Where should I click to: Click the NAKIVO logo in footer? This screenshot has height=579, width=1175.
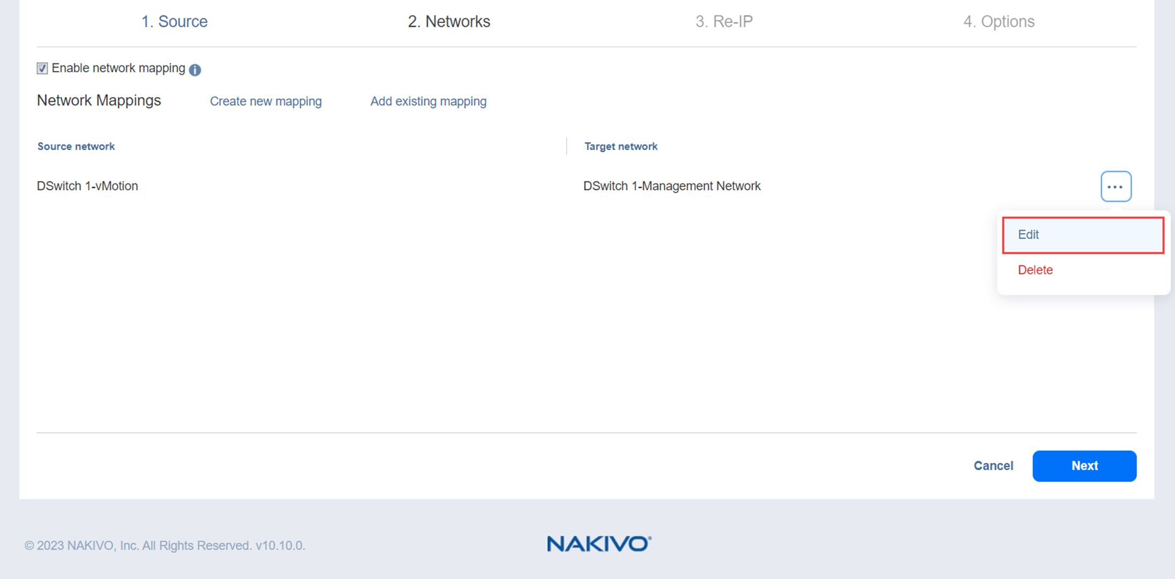(x=599, y=544)
